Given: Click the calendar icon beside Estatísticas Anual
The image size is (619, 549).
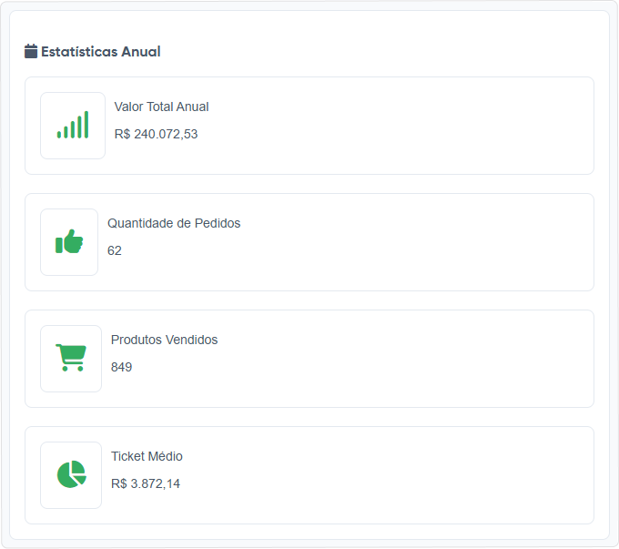Looking at the screenshot, I should pos(31,51).
